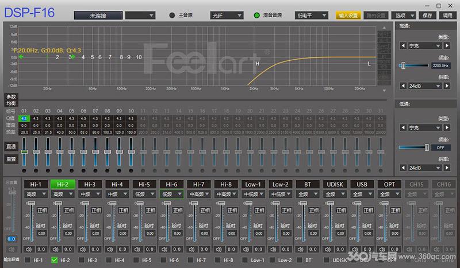The image size is (460, 268).
Task: Open Hi-6 channel type dropdown 低频
Action: coord(171,194)
